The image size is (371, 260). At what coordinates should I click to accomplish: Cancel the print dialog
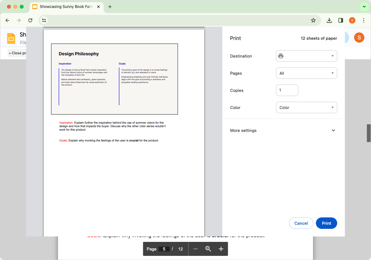coord(301,223)
